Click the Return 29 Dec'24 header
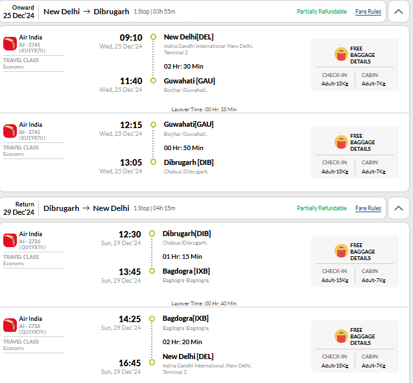The height and width of the screenshot is (383, 413). pyautogui.click(x=19, y=208)
